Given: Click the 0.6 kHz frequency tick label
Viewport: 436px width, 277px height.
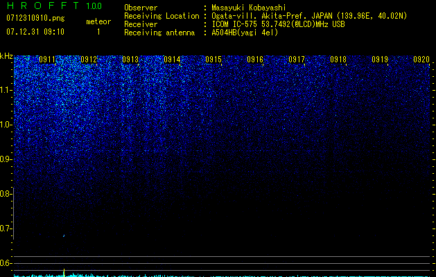Looking at the screenshot, I should 6,263.
